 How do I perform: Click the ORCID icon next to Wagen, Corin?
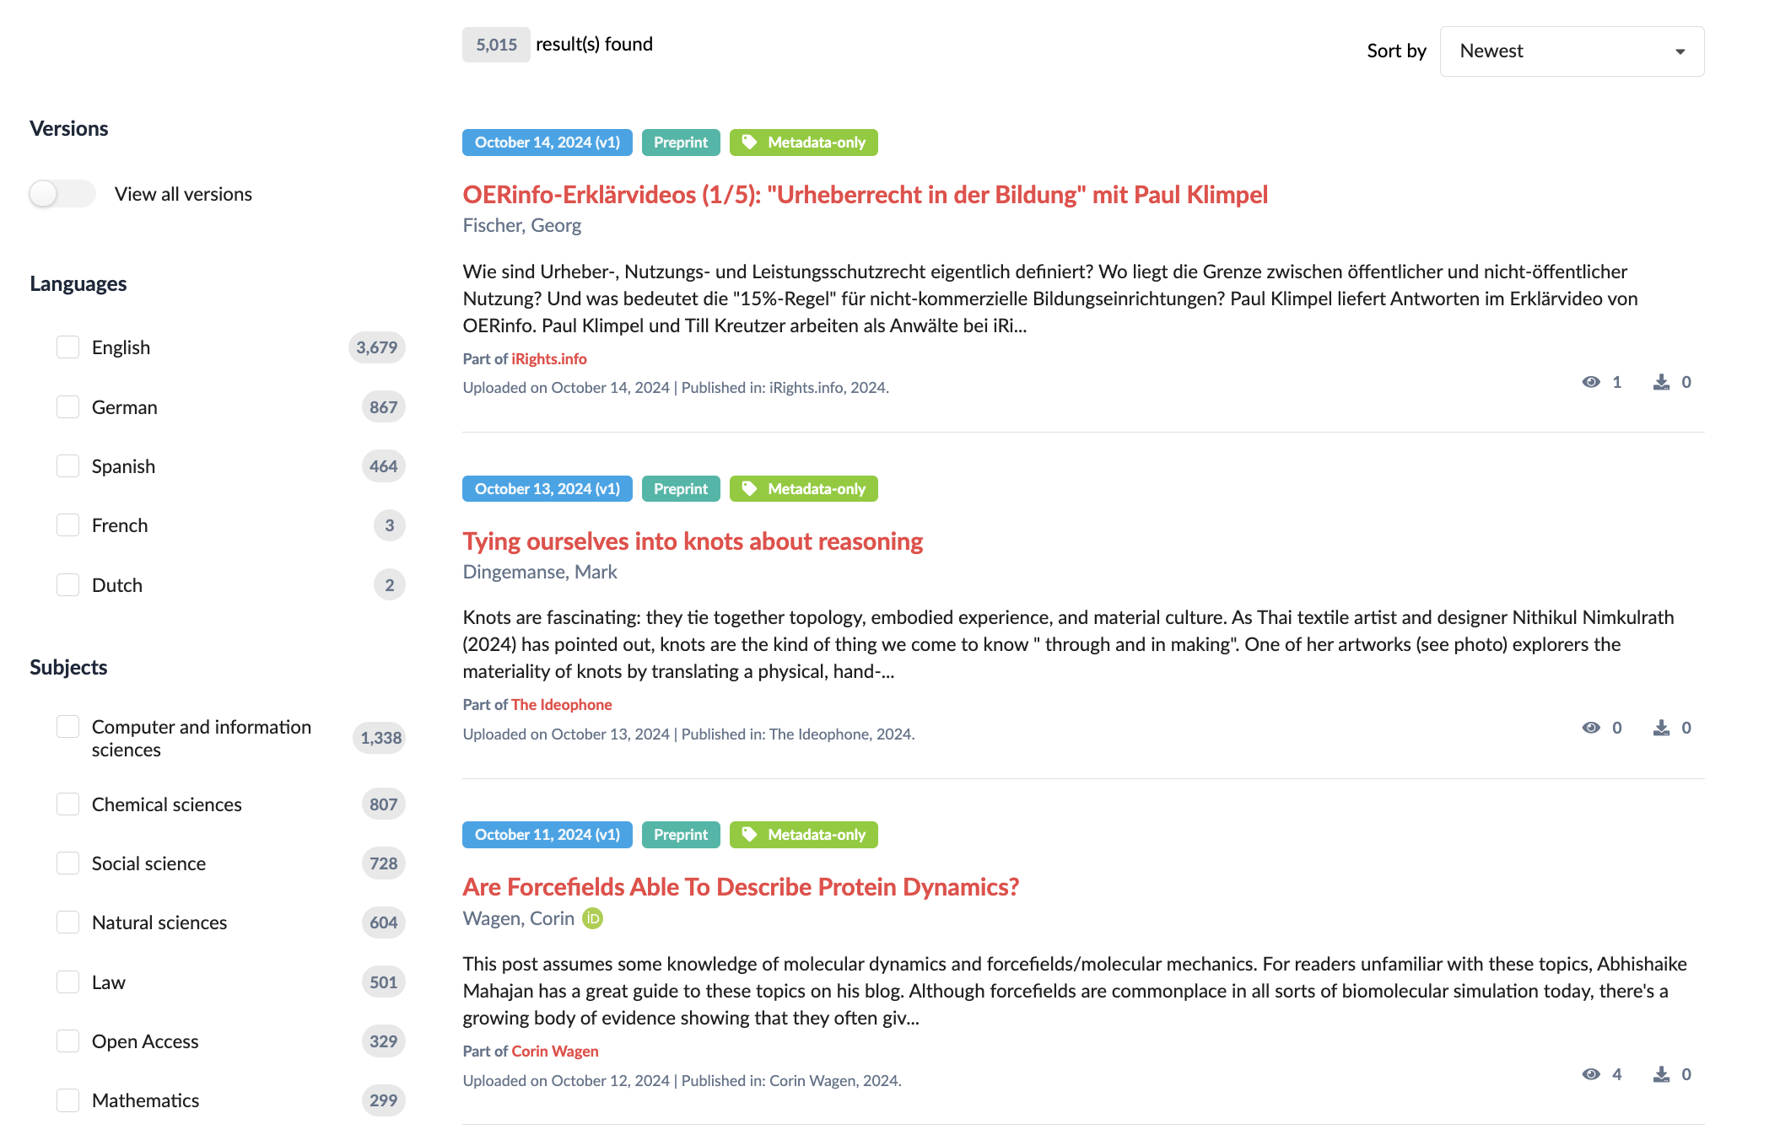(x=593, y=918)
